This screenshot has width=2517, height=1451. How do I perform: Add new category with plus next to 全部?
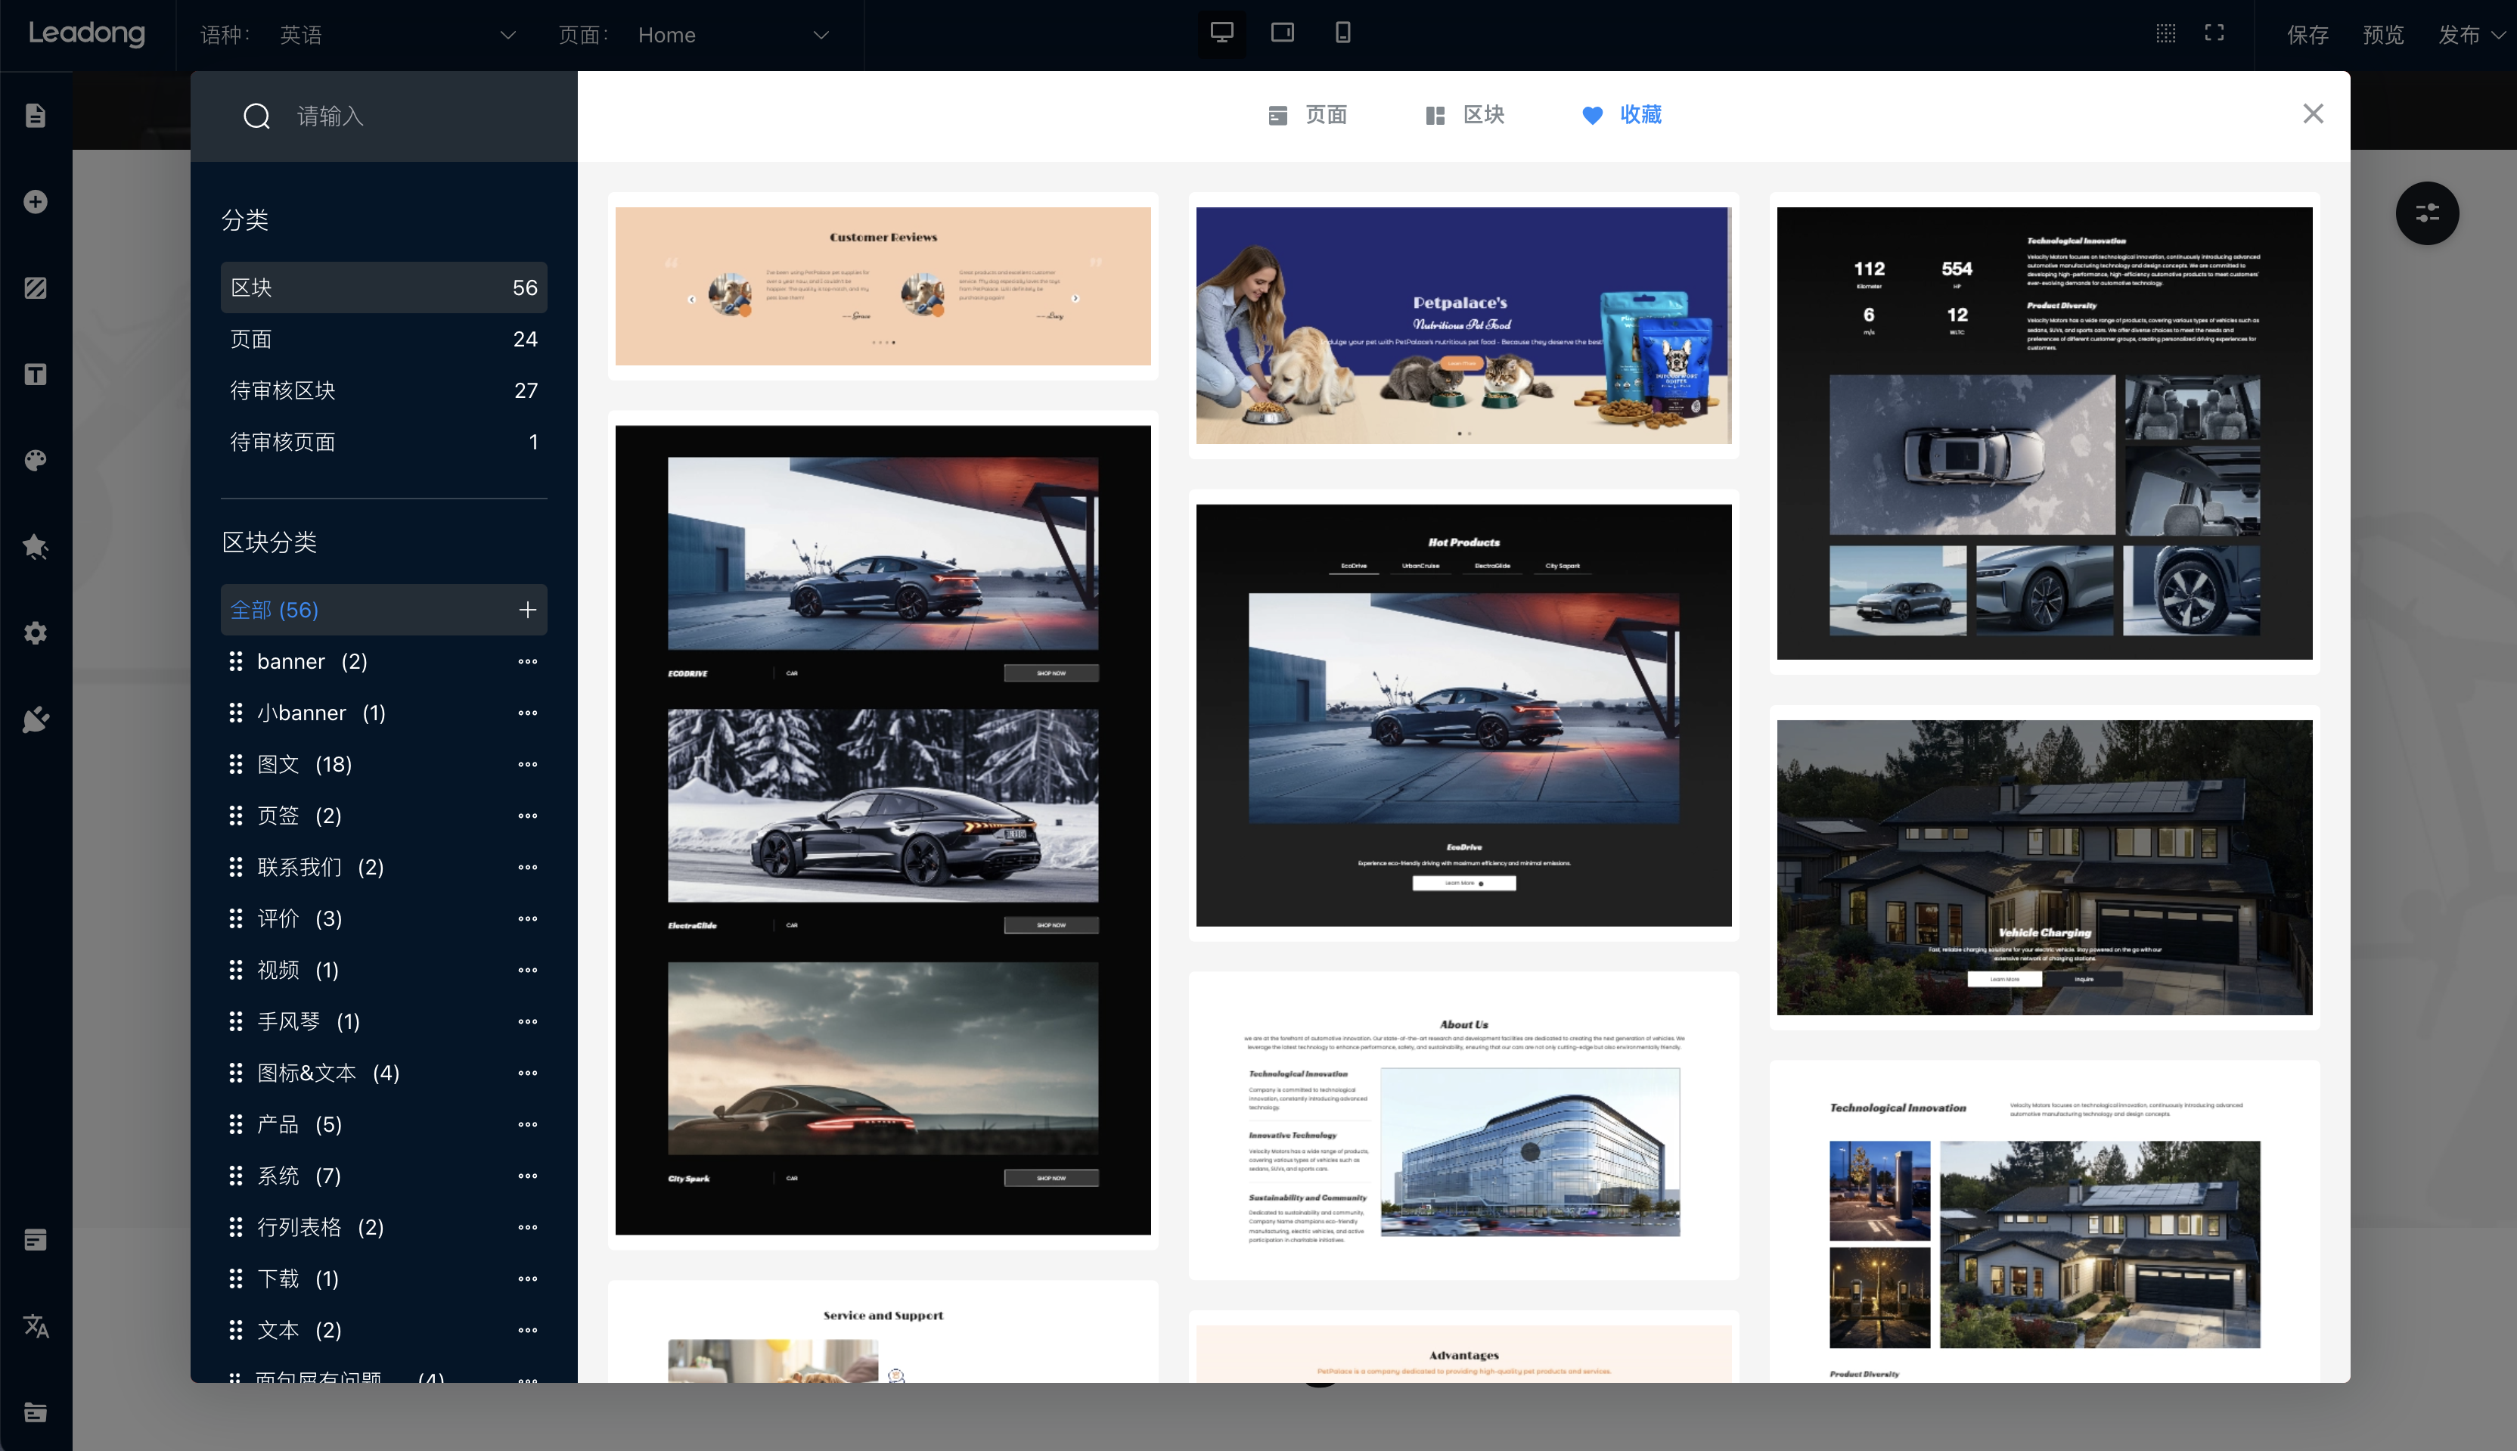pyautogui.click(x=528, y=610)
